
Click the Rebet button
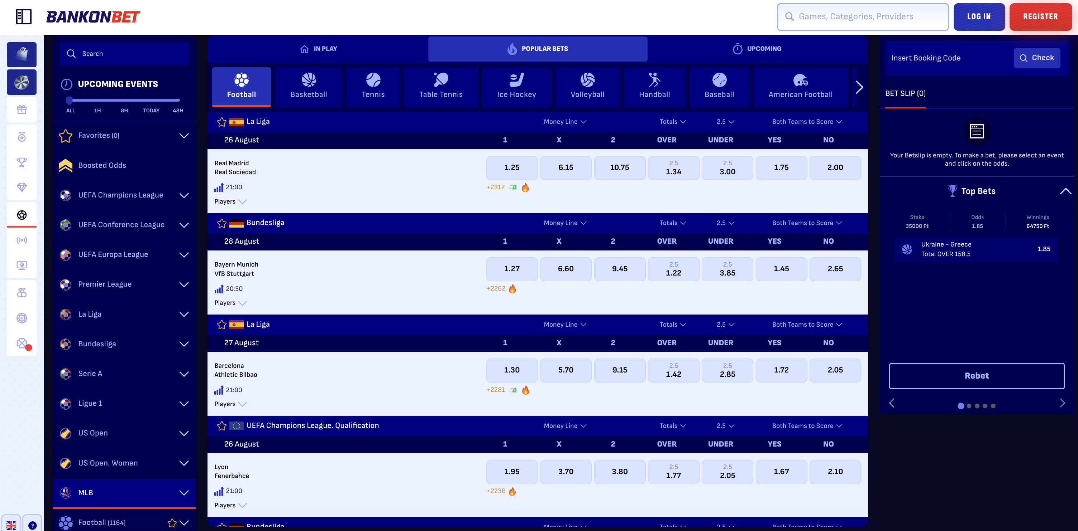coord(976,376)
